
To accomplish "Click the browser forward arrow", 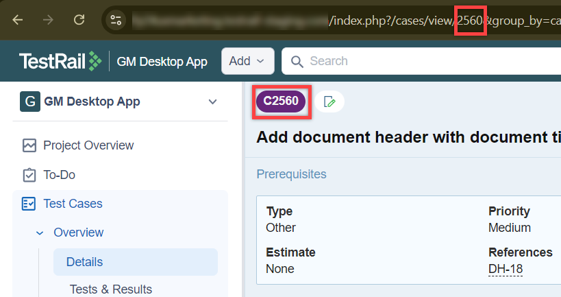I will [48, 20].
